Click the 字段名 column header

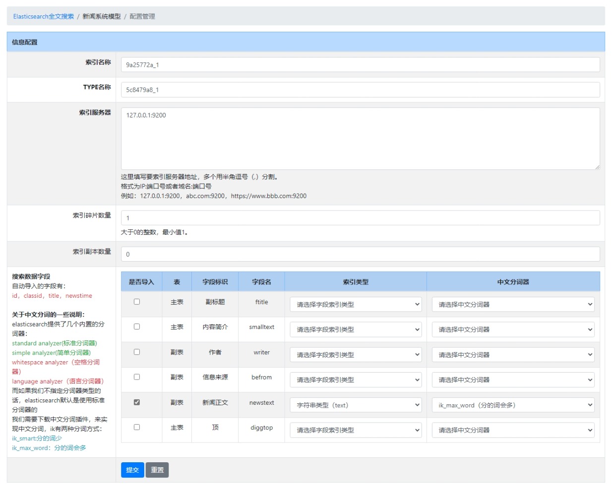point(261,282)
